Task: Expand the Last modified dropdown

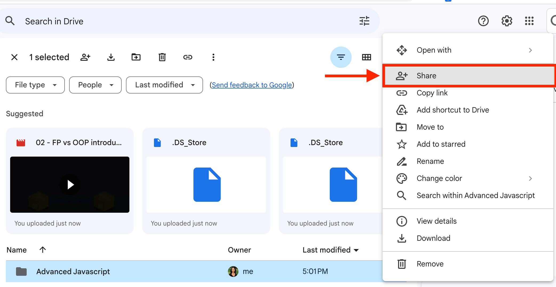Action: tap(164, 85)
